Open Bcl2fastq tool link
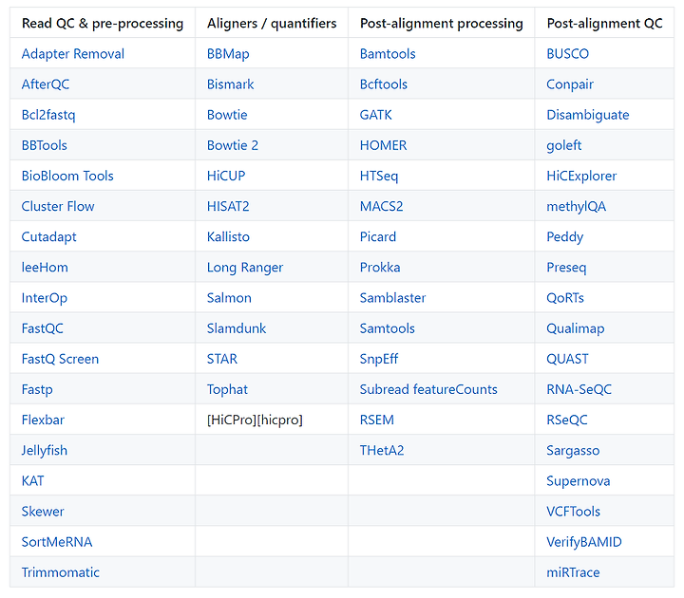The height and width of the screenshot is (598, 684). (48, 115)
